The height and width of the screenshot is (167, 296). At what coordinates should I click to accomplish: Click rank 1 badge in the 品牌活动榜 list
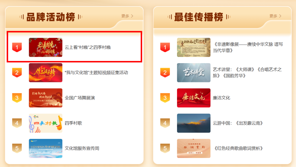coord(17,47)
